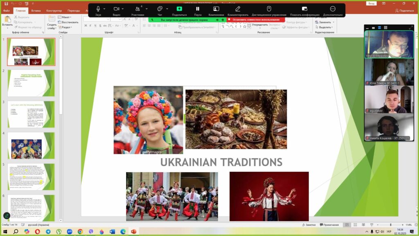Select slide 4 thumbnail in the slide panel
This screenshot has width=419, height=236.
tap(31, 146)
